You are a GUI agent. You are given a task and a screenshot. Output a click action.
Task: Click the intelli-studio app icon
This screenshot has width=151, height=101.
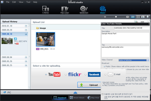[2, 2]
